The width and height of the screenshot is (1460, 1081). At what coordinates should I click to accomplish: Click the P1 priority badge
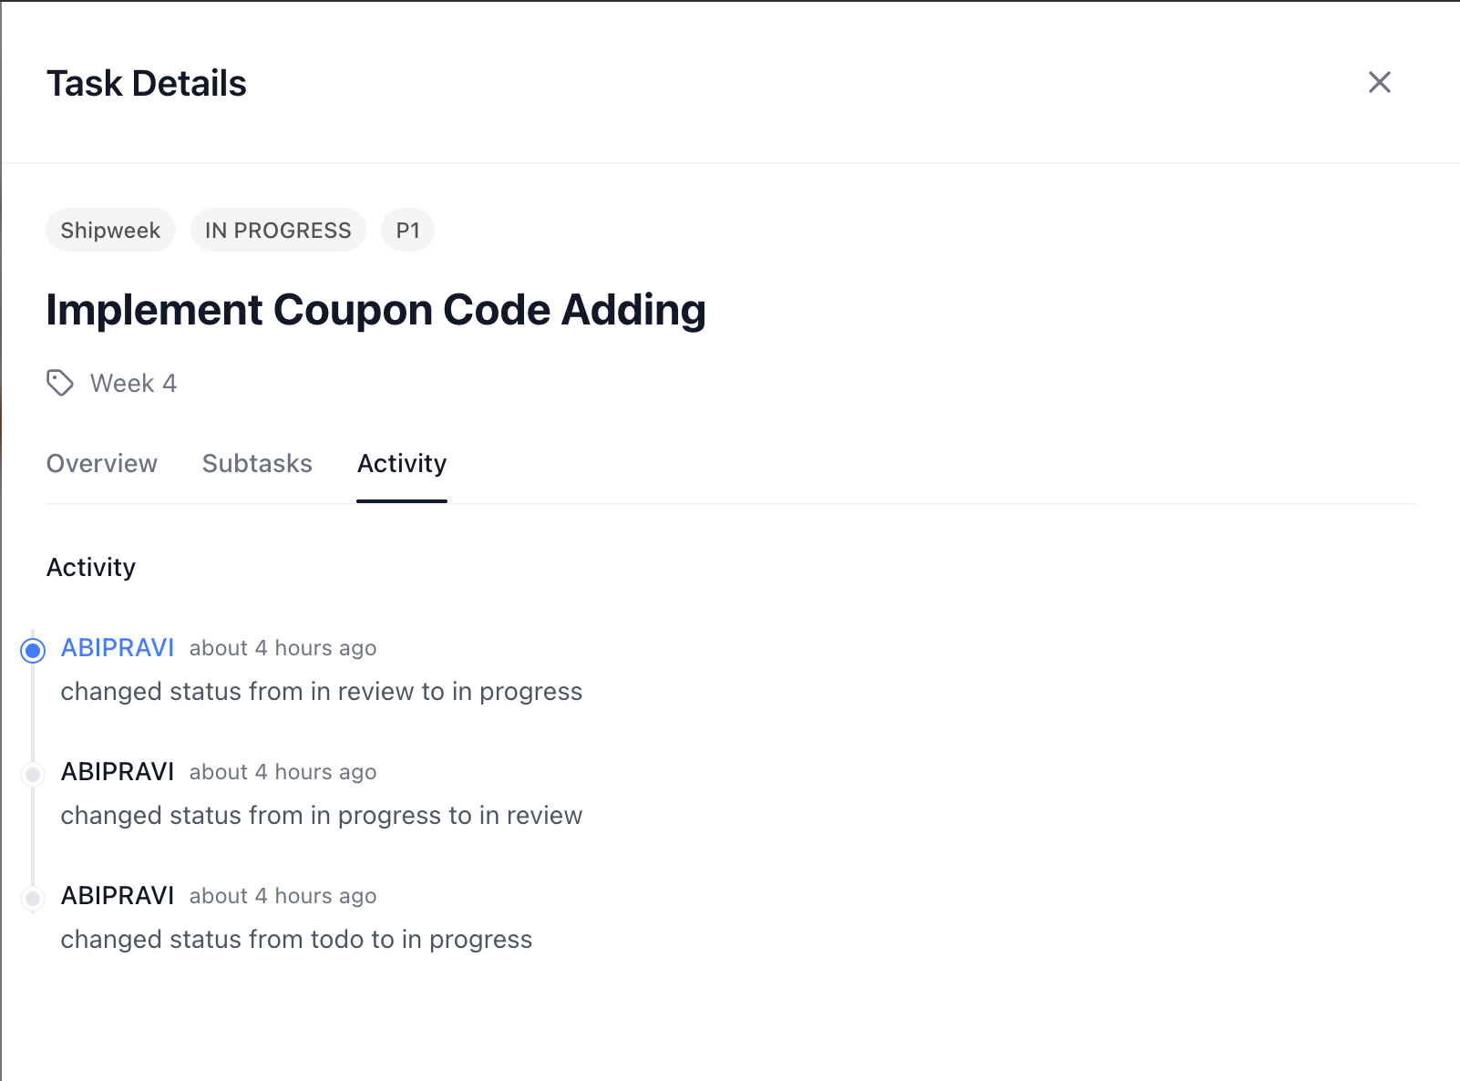(x=407, y=230)
